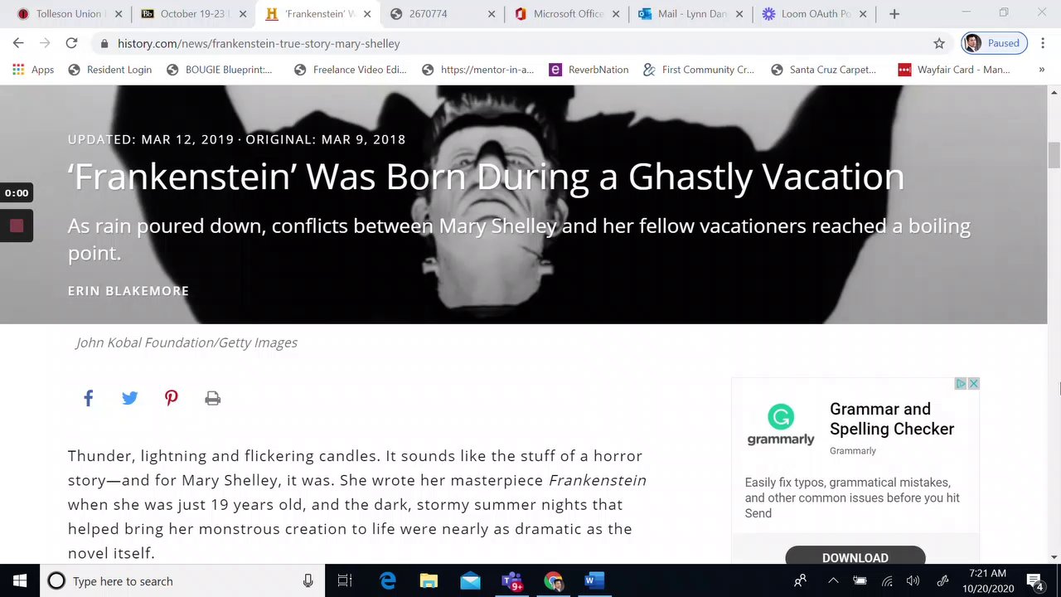Click the Grammarly DOWNLOAD button
The height and width of the screenshot is (597, 1061).
pyautogui.click(x=855, y=556)
